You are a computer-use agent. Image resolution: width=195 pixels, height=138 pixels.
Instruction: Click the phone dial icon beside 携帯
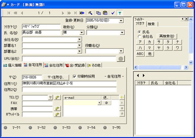click(57, 109)
